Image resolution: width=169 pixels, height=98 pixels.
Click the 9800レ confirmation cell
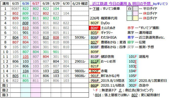80,71
